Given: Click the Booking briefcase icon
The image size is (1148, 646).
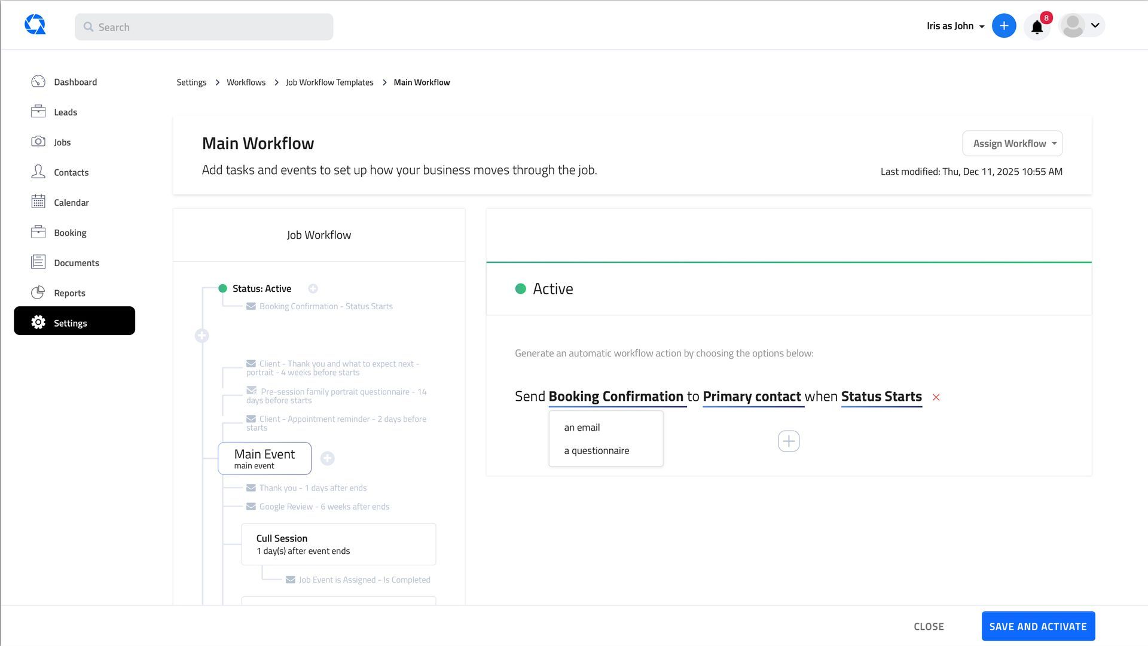Looking at the screenshot, I should coord(38,232).
